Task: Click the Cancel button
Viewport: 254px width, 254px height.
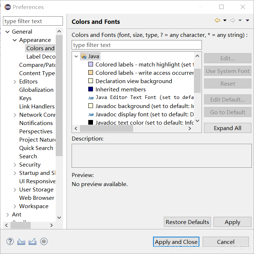Action: (x=226, y=242)
